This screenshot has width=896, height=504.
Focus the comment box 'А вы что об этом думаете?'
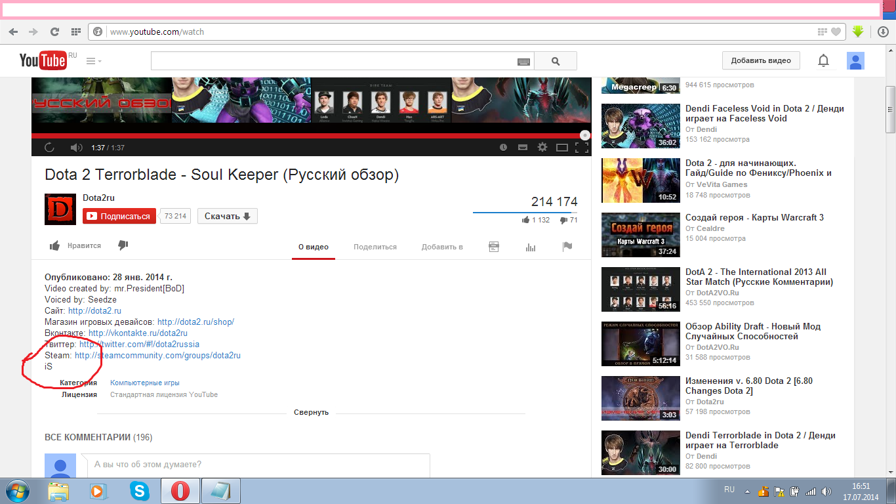(x=258, y=464)
